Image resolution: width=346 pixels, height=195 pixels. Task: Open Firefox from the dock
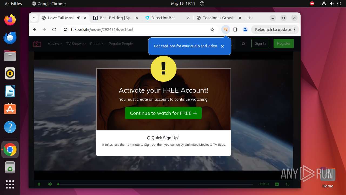point(10,20)
